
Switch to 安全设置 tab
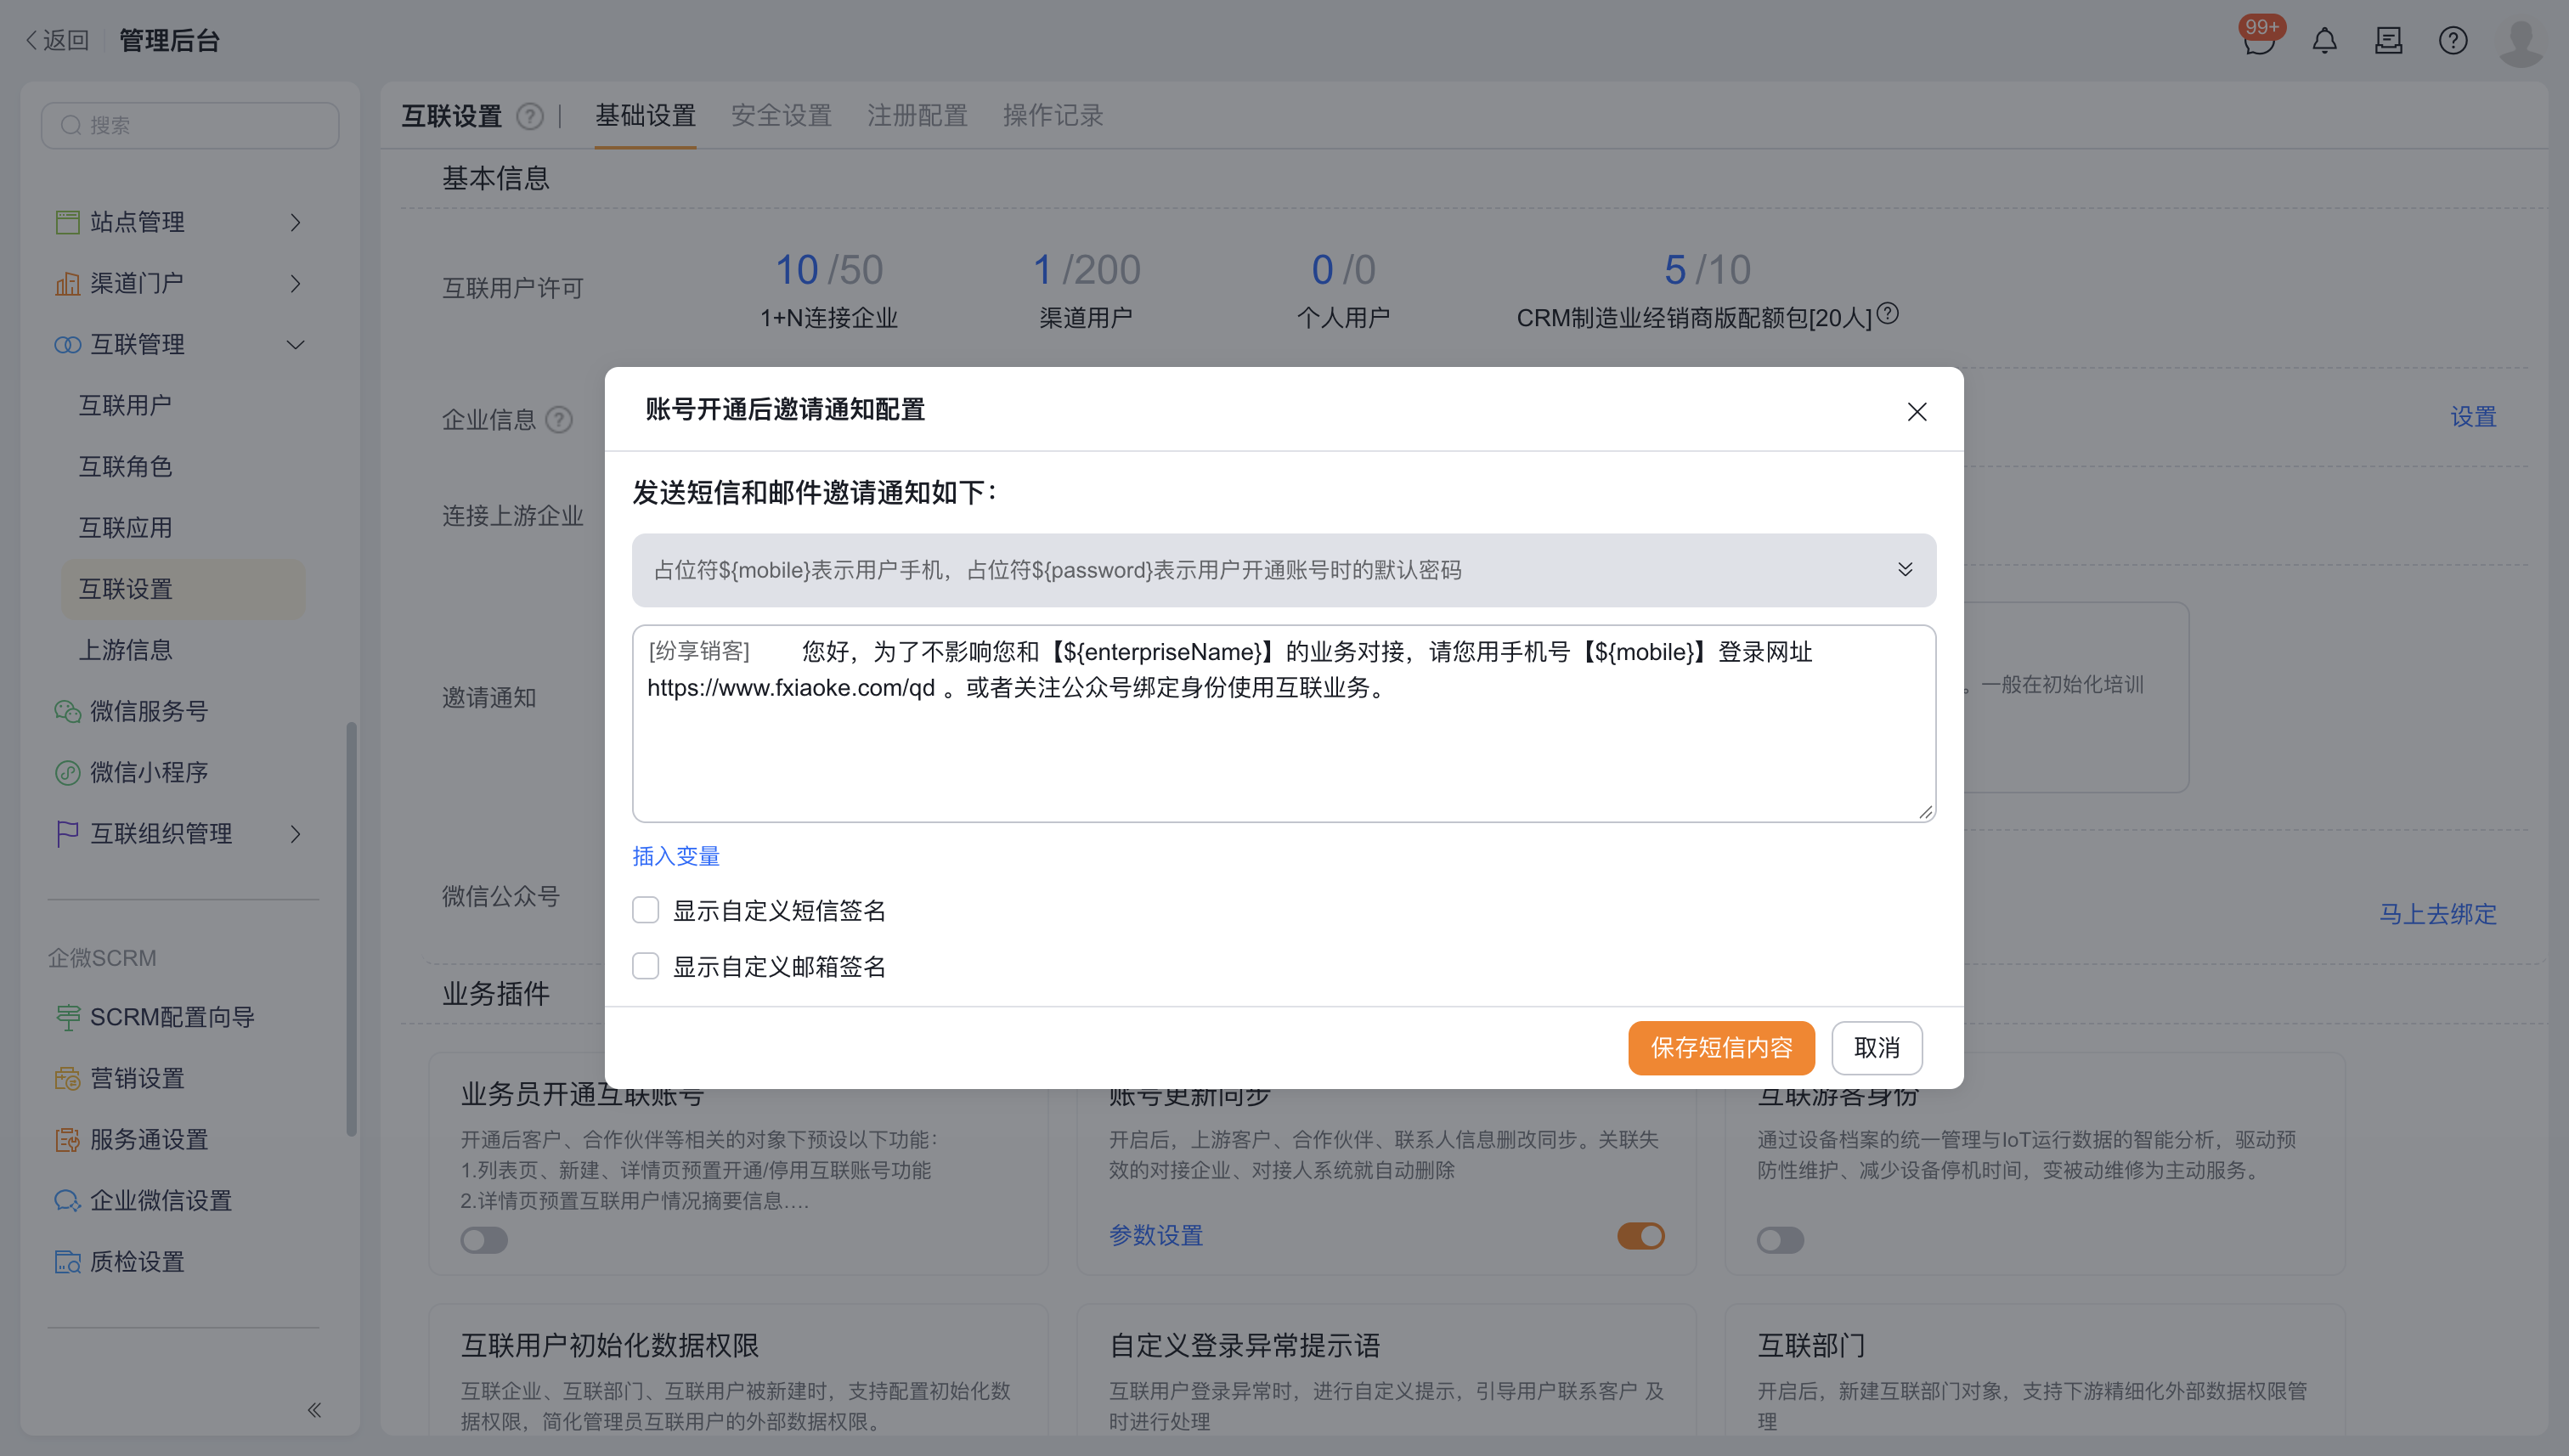[x=781, y=116]
